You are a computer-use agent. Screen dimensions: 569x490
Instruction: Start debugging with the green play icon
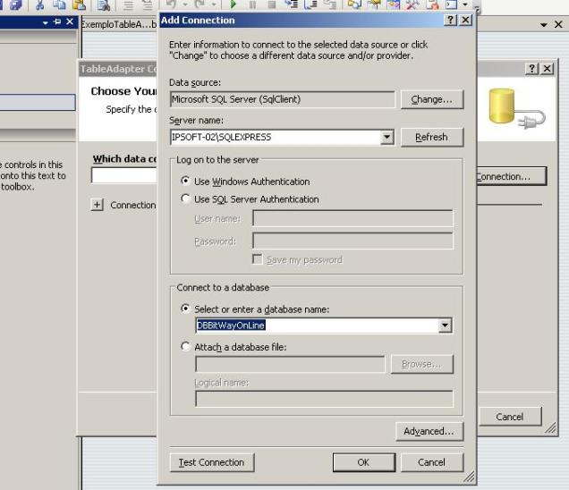[x=234, y=4]
